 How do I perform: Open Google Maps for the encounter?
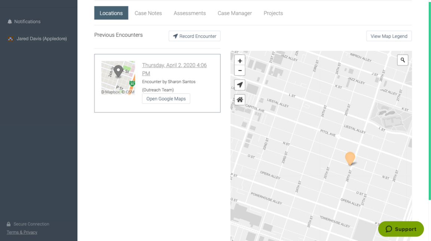[x=166, y=99]
